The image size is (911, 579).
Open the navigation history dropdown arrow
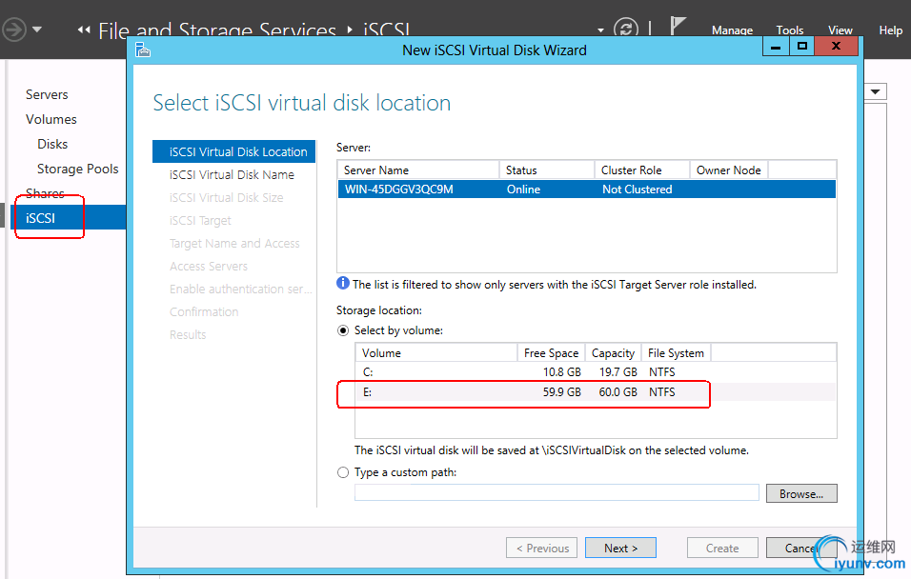[x=37, y=30]
